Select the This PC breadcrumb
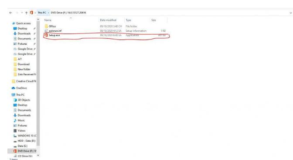Image resolution: width=293 pixels, height=160 pixels. tap(42, 13)
